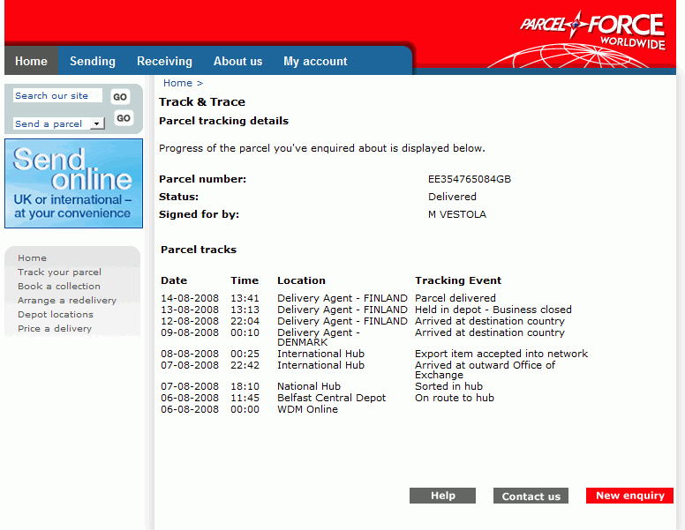Open the Send a parcel dropdown
Image resolution: width=685 pixels, height=530 pixels.
pos(60,123)
